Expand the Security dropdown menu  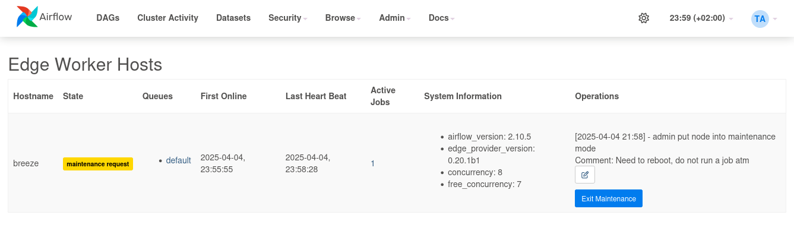tap(288, 18)
